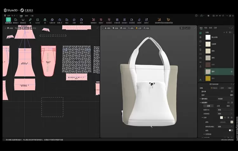Click the Annotation tool with the speech-bubble icon
The image size is (238, 151).
click(x=74, y=20)
